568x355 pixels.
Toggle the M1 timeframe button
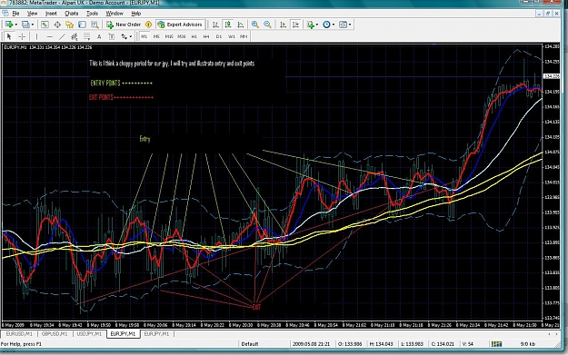tap(144, 36)
